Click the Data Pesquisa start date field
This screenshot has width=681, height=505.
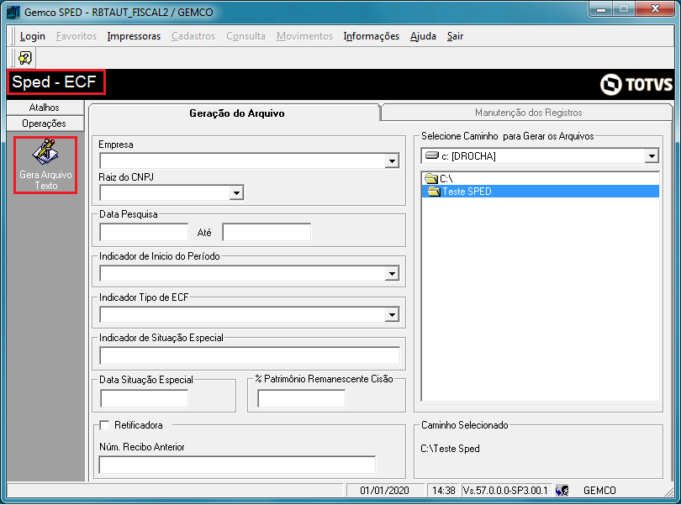click(145, 232)
